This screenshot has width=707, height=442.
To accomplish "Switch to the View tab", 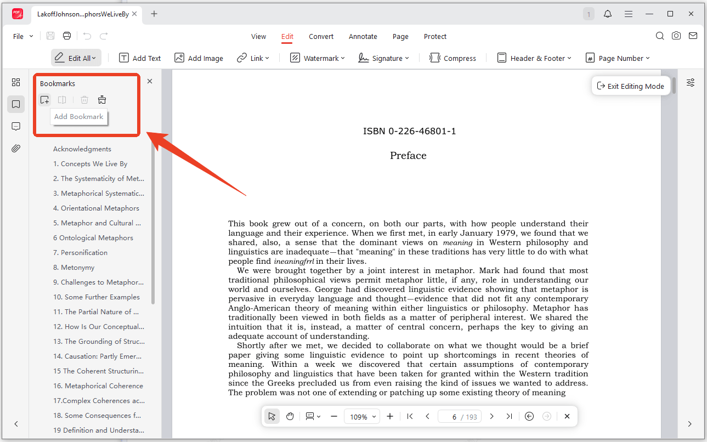I will [258, 36].
